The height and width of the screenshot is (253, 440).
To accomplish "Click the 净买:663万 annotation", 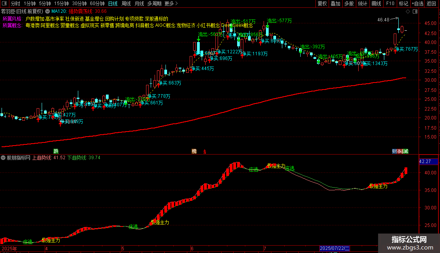I will tap(170, 83).
